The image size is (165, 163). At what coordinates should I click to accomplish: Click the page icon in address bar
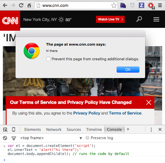click(x=38, y=5)
